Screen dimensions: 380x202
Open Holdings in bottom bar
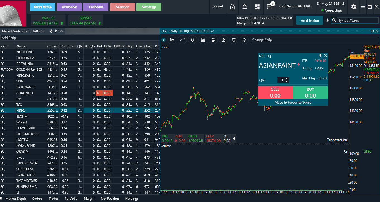132,199
